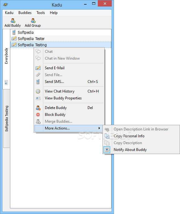
Task: Click the documents icon for Copy Personal Info
Action: [107, 136]
